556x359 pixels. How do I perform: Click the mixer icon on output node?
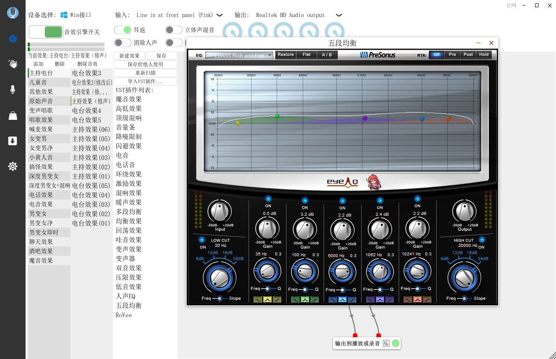click(x=386, y=343)
